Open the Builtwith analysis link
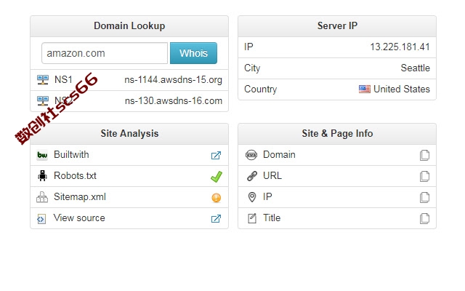The width and height of the screenshot is (465, 291). pyautogui.click(x=71, y=155)
